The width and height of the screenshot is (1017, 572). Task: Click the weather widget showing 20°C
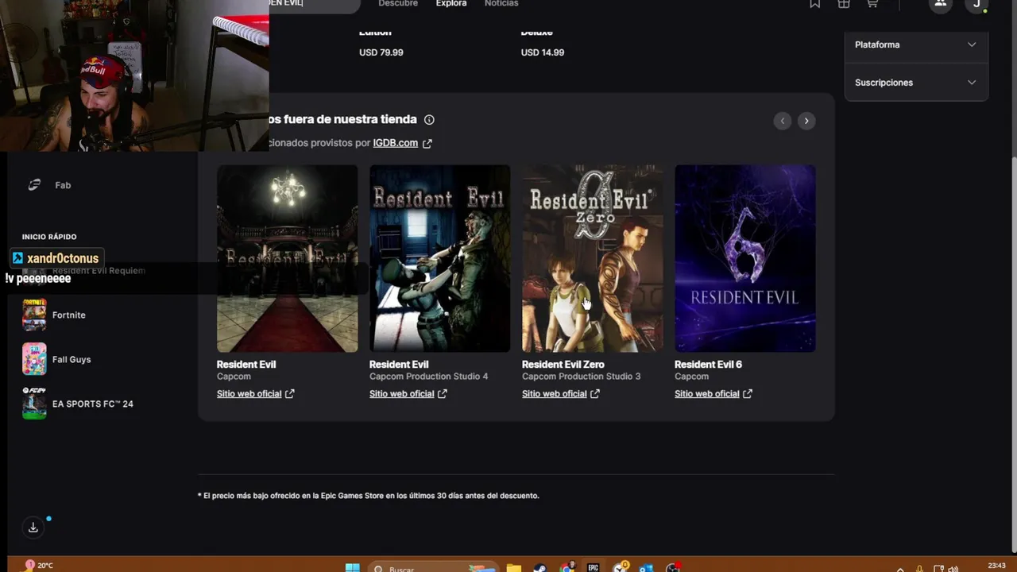coord(38,566)
